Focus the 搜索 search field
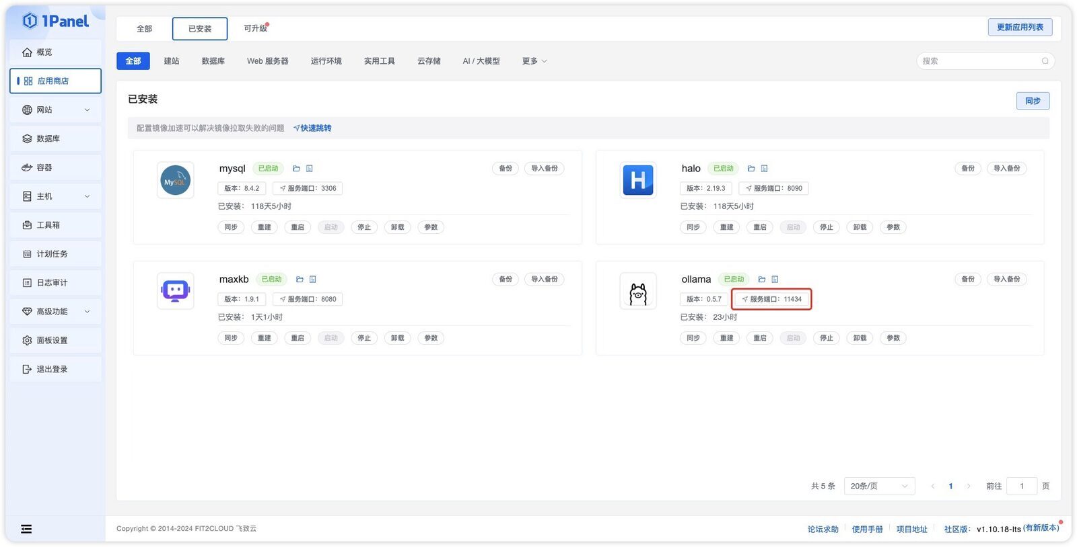 point(985,61)
